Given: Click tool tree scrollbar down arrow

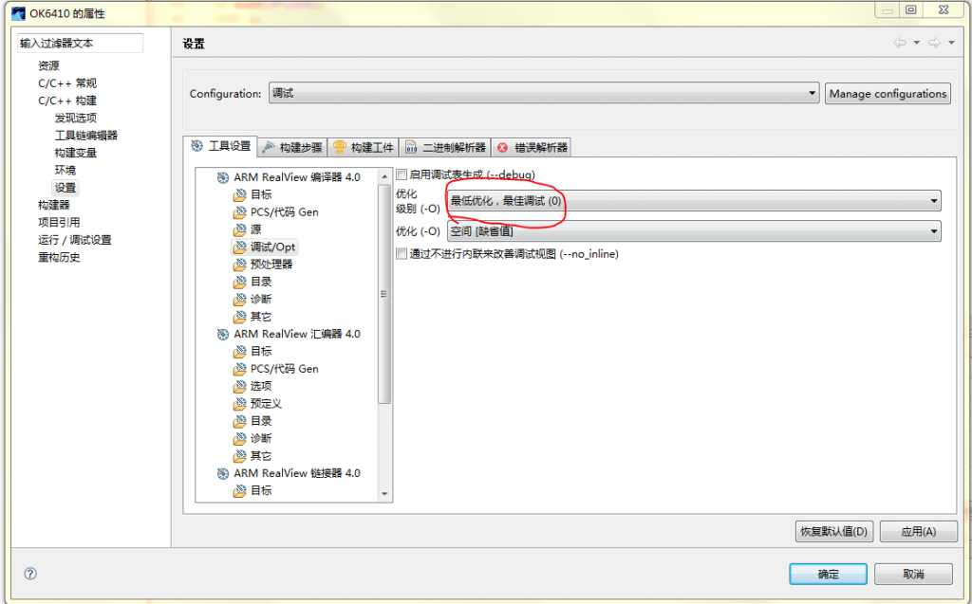Looking at the screenshot, I should tap(385, 494).
